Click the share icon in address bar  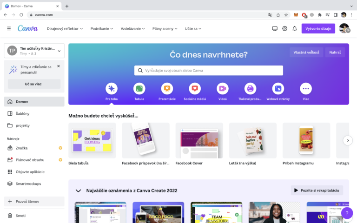(x=278, y=15)
